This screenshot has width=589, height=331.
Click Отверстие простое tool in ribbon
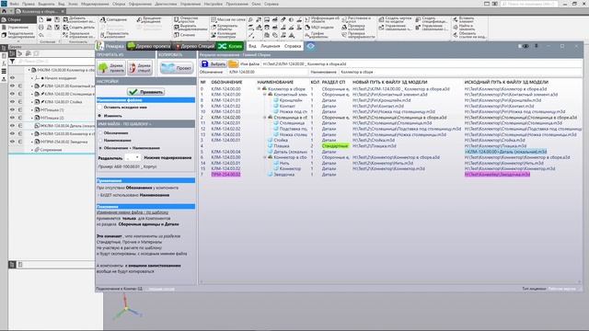(x=186, y=19)
